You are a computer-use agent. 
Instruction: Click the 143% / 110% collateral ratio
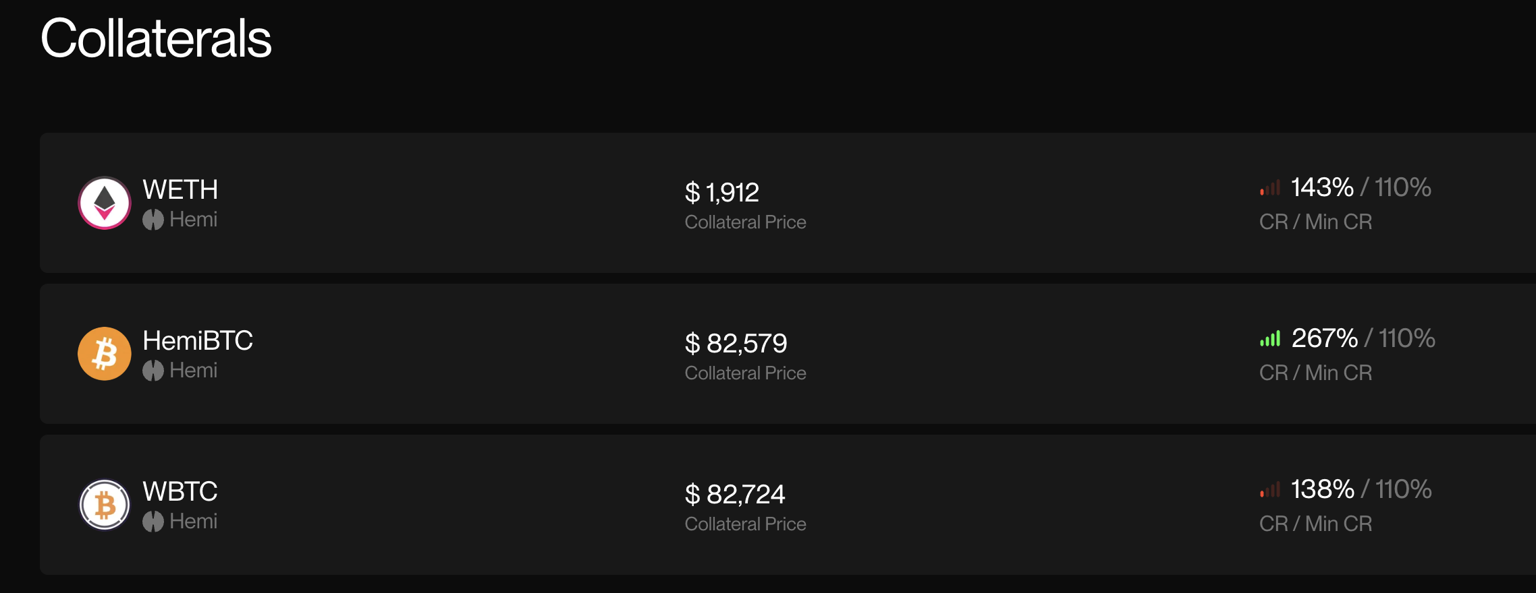point(1361,187)
